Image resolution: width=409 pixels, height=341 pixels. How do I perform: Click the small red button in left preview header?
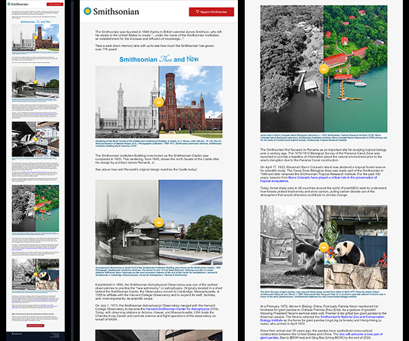(55, 4)
